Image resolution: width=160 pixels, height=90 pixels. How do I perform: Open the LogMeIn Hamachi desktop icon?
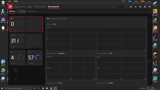[x=3, y=63]
